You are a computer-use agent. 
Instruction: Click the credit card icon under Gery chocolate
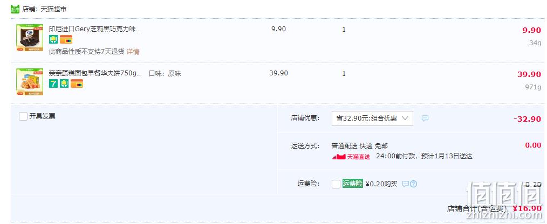click(x=66, y=39)
